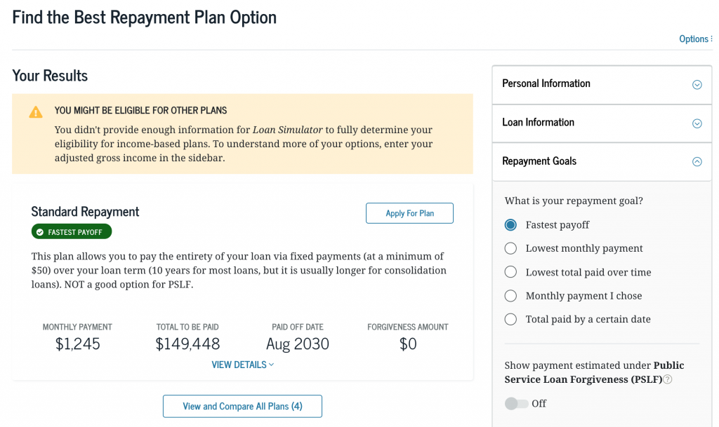Enable the PSLF payment estimate toggle
The width and height of the screenshot is (719, 427).
516,404
